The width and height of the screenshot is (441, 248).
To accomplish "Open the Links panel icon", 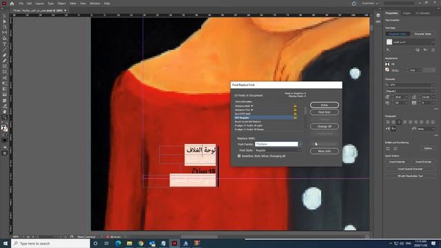I will (x=378, y=21).
